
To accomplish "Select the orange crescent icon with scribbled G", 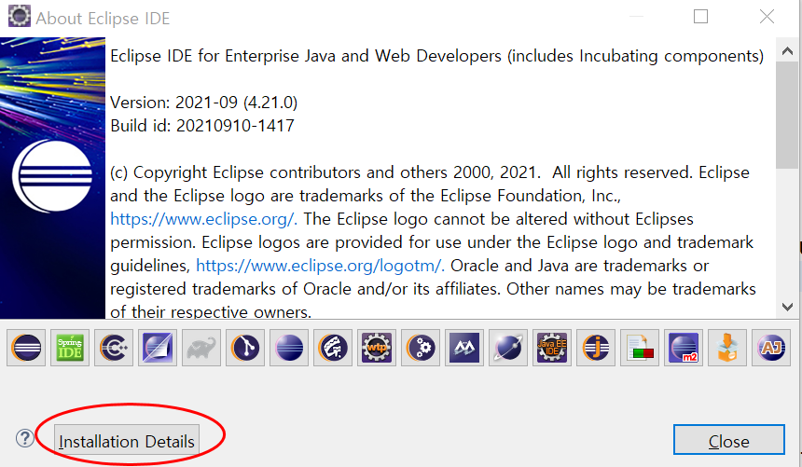I will click(x=333, y=348).
